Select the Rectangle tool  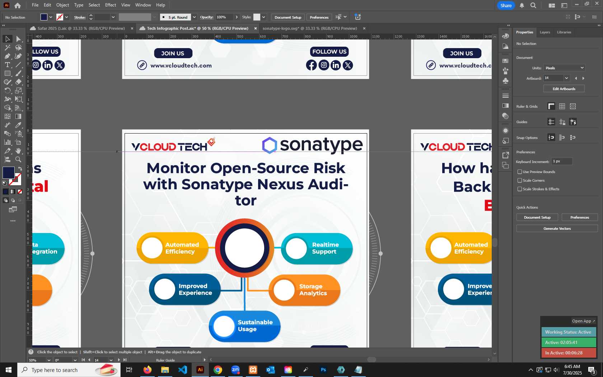[7, 73]
